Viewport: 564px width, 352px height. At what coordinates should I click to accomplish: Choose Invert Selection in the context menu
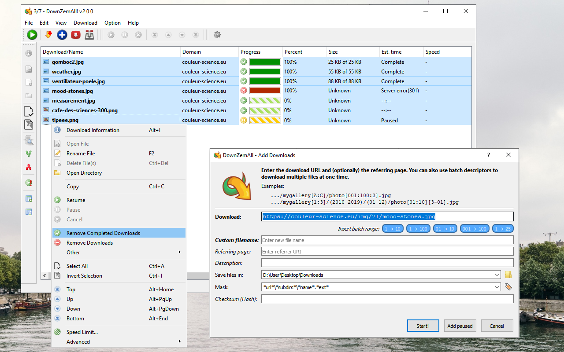coord(119,276)
